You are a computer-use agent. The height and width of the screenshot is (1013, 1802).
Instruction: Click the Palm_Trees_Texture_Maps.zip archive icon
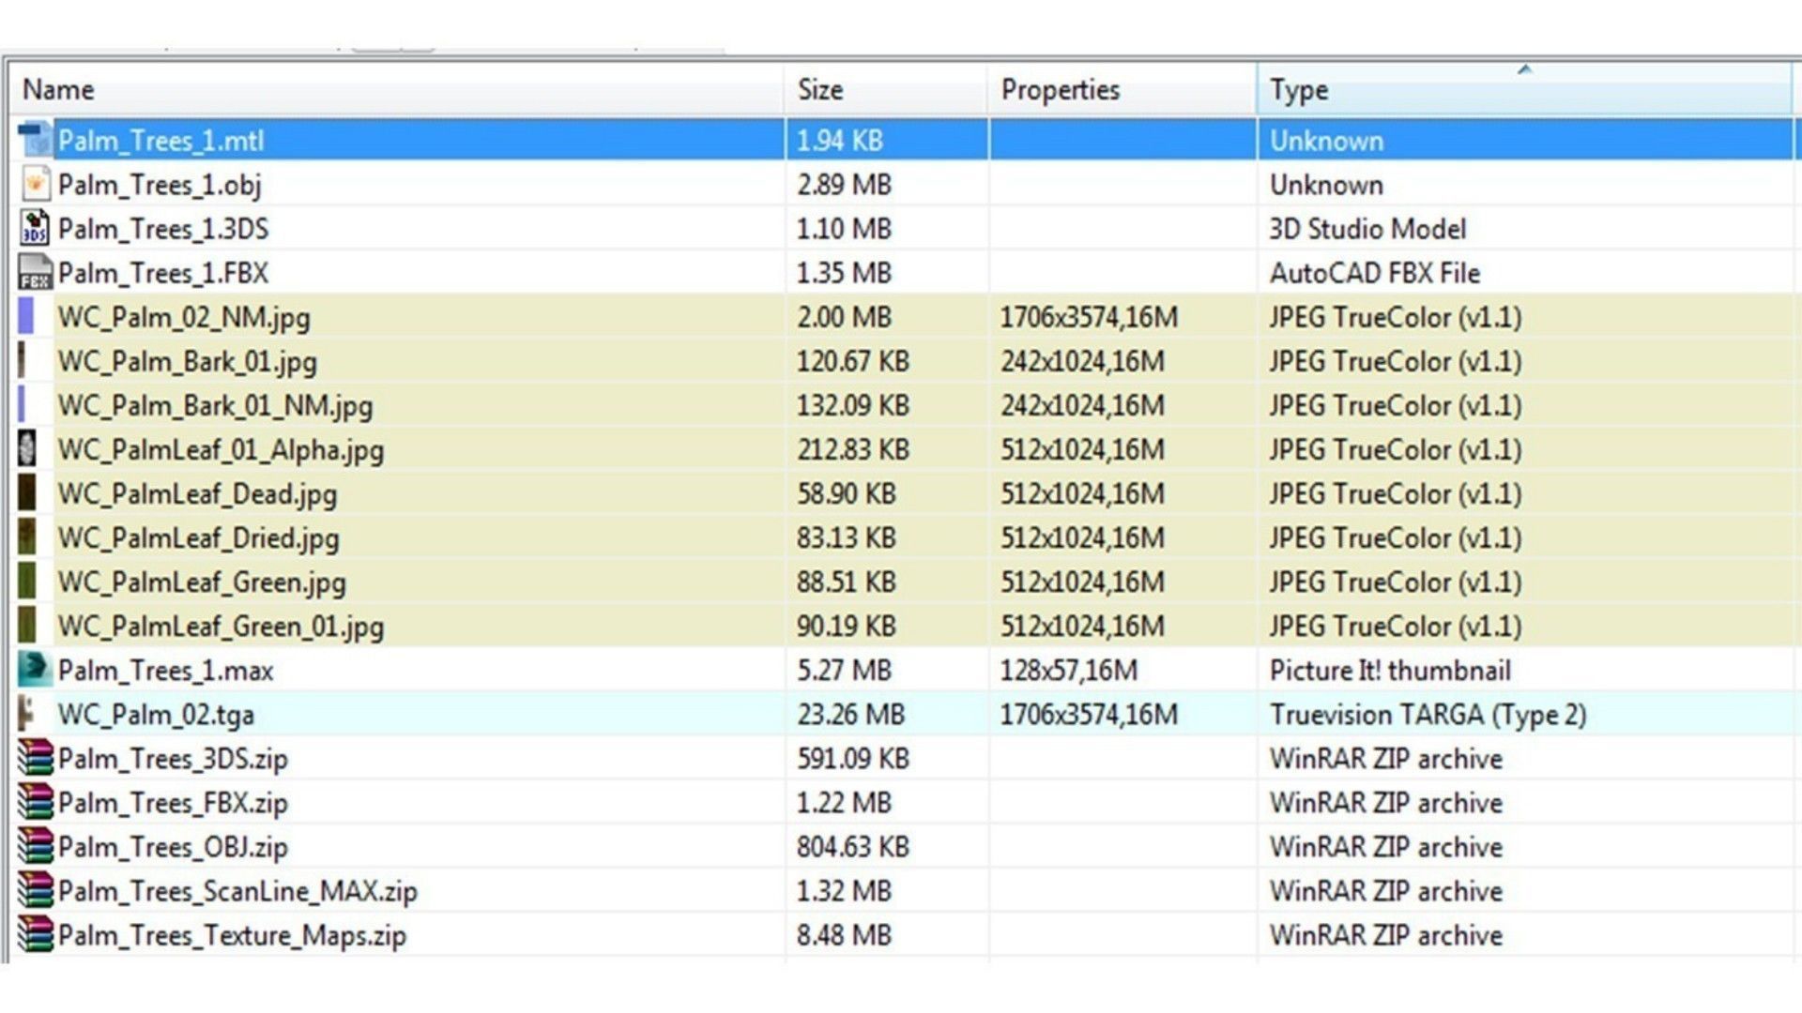point(35,934)
